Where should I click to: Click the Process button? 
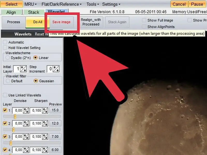pyautogui.click(x=14, y=22)
